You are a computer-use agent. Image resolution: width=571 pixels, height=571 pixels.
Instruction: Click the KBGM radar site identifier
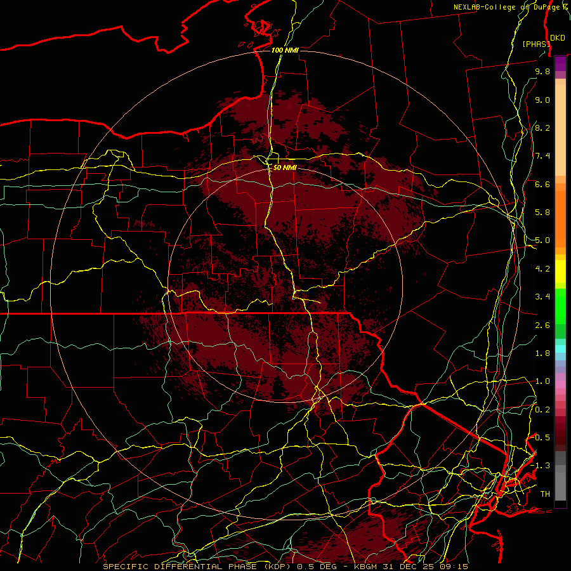(367, 567)
